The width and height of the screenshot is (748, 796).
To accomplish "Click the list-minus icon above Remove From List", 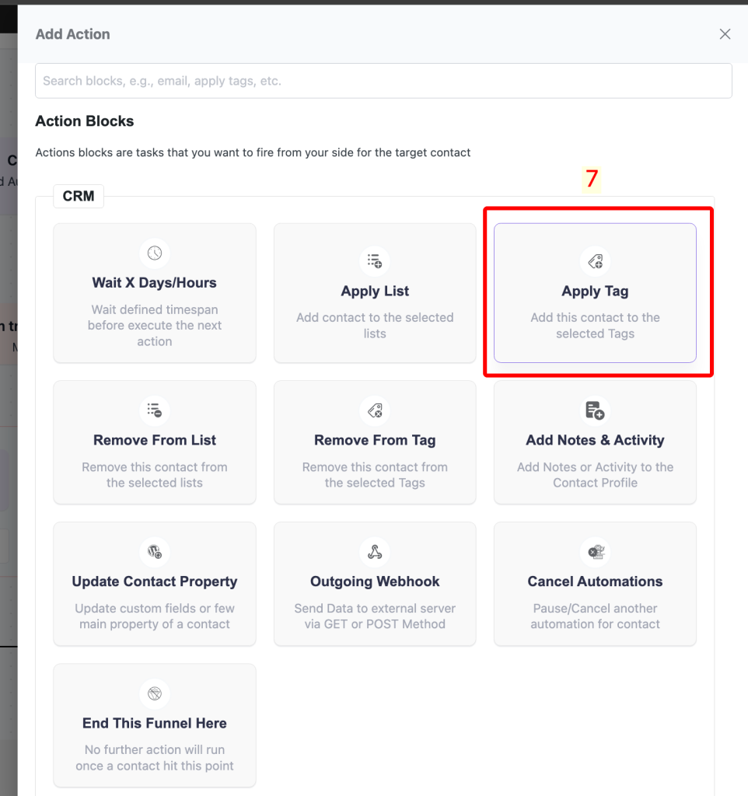I will (x=154, y=410).
